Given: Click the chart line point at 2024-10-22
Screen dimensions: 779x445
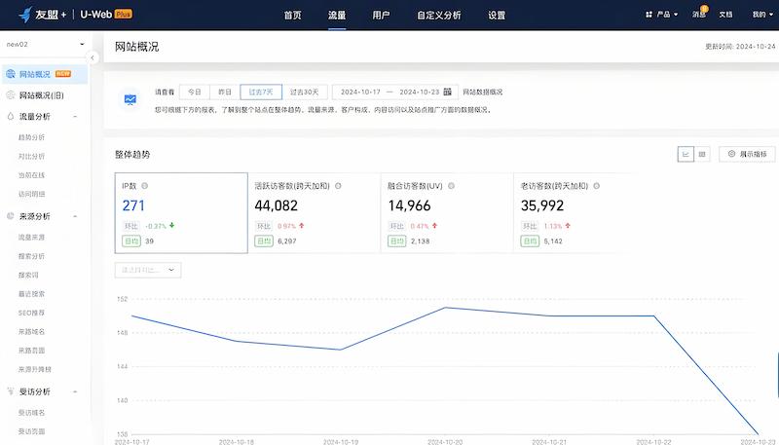Looking at the screenshot, I should click(x=653, y=315).
